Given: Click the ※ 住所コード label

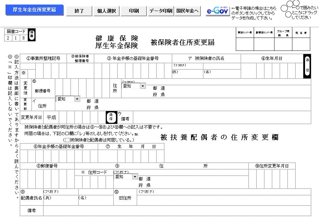Looking at the screenshot, I should click(94, 172).
